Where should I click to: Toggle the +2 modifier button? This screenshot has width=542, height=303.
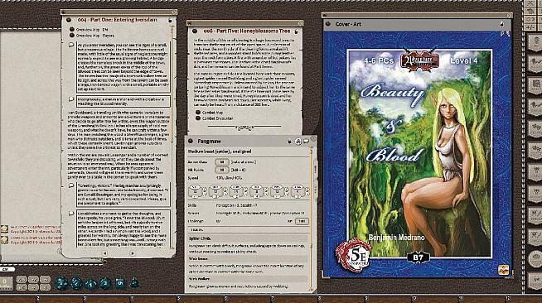[x=33, y=280]
